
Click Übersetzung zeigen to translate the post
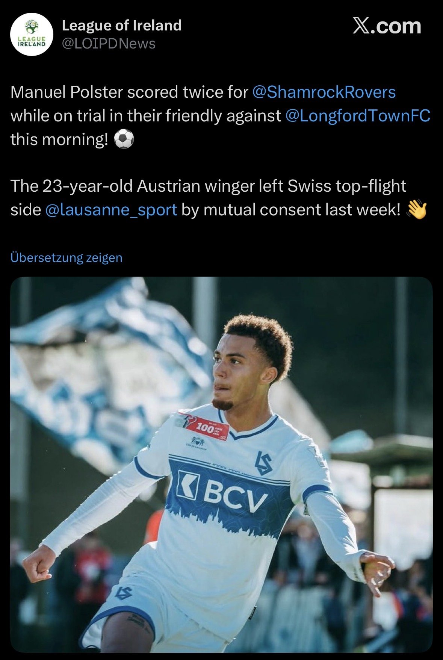(67, 258)
